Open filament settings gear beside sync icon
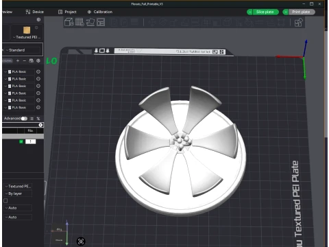The width and height of the screenshot is (329, 247). point(38,60)
